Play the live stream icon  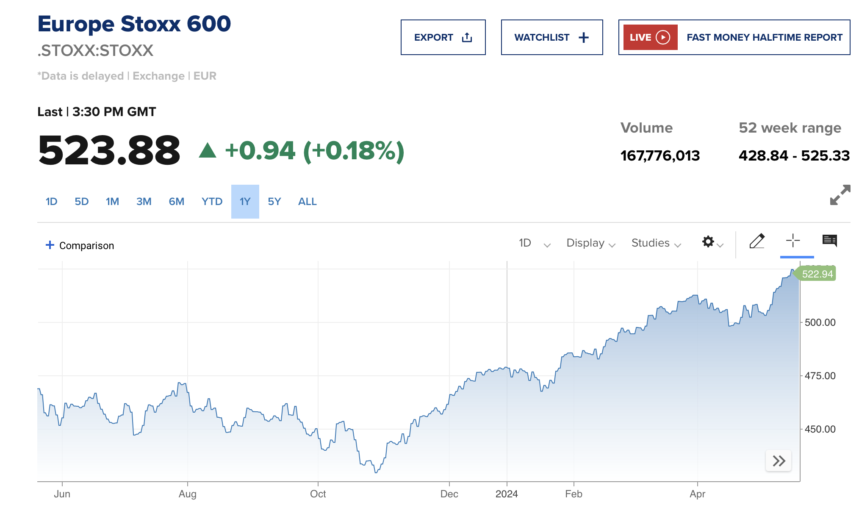663,37
